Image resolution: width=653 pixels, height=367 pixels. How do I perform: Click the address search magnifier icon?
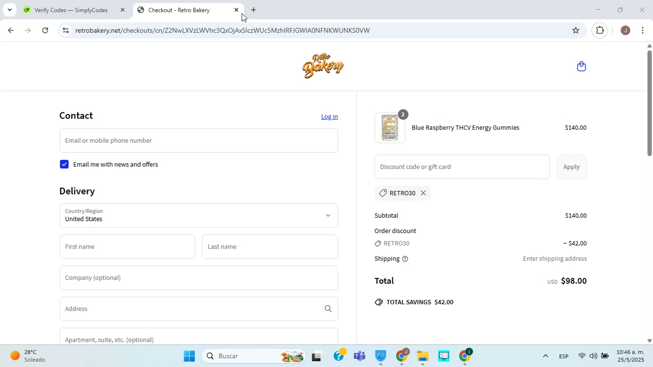pos(328,309)
